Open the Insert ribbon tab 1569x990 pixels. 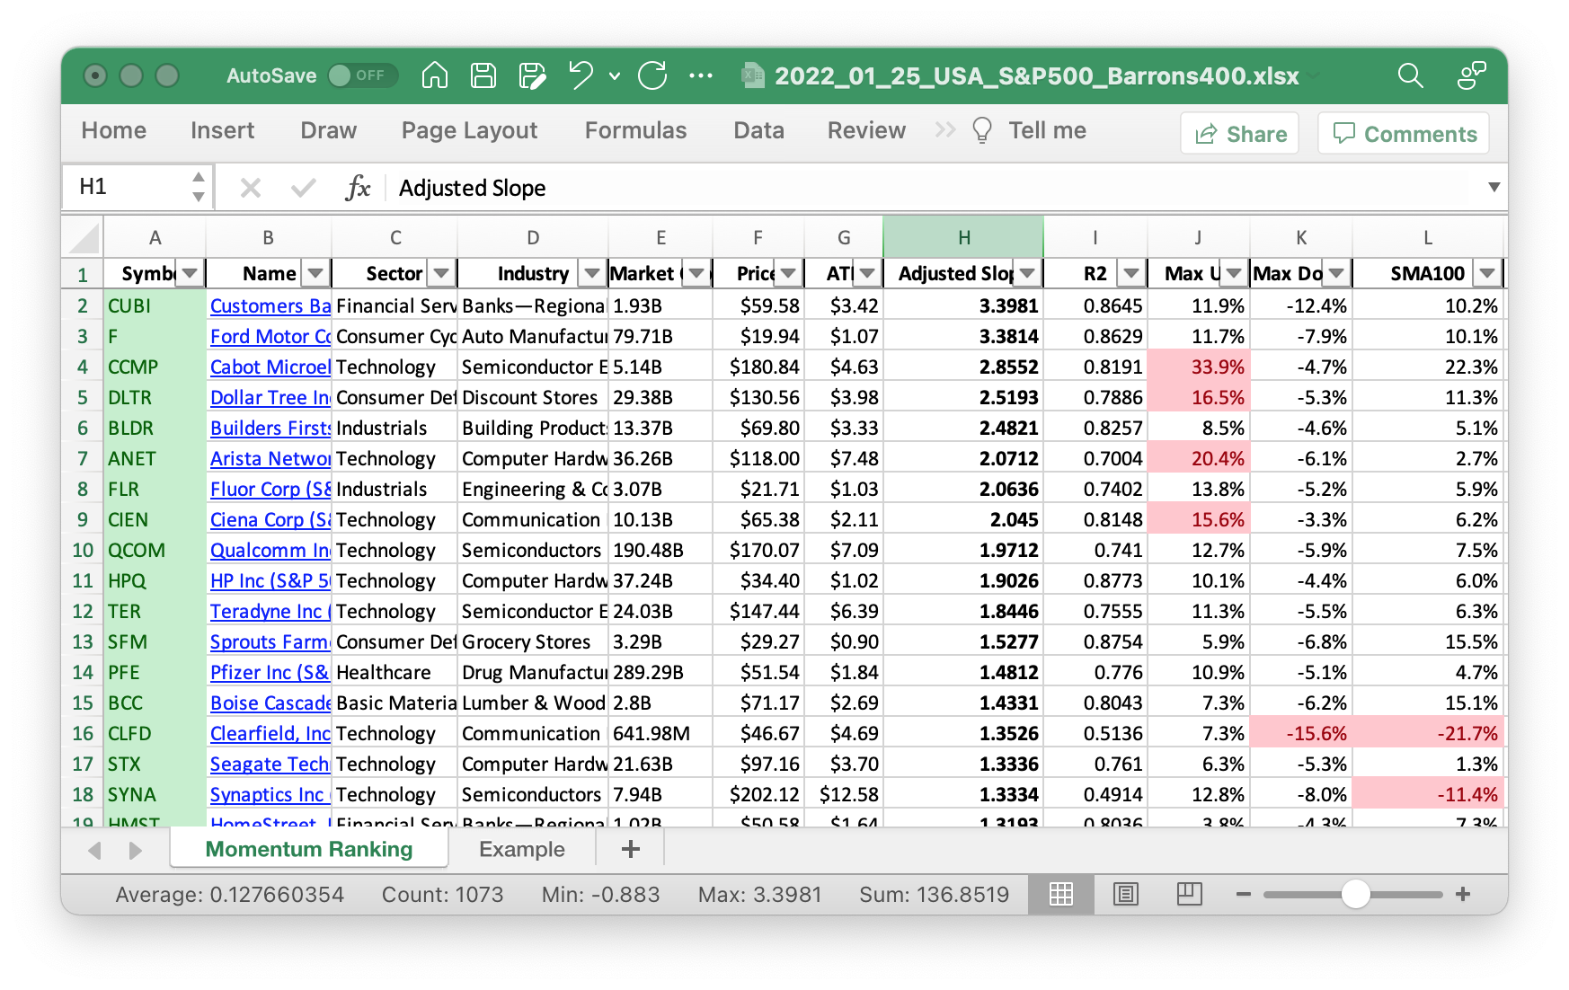223,131
